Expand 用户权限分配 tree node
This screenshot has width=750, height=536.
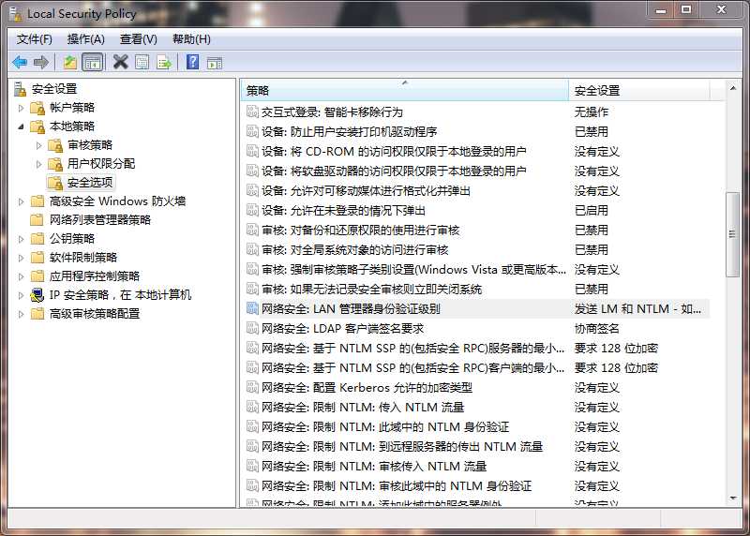point(39,164)
